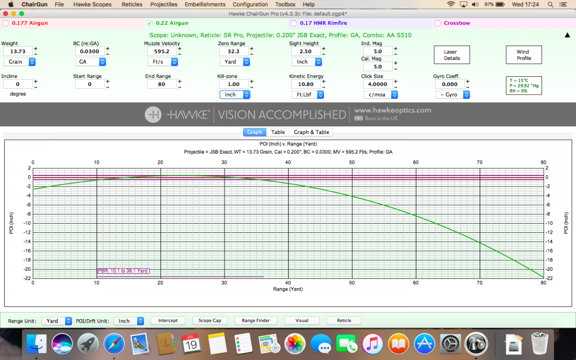Enable the 0.177 Airgun checkbox
Image resolution: width=576 pixels, height=360 pixels.
[x=6, y=23]
